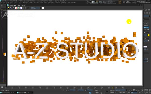Screen dimensions: 151x94
Task: Click the Z coordinate input field
Action: click(90, 90)
